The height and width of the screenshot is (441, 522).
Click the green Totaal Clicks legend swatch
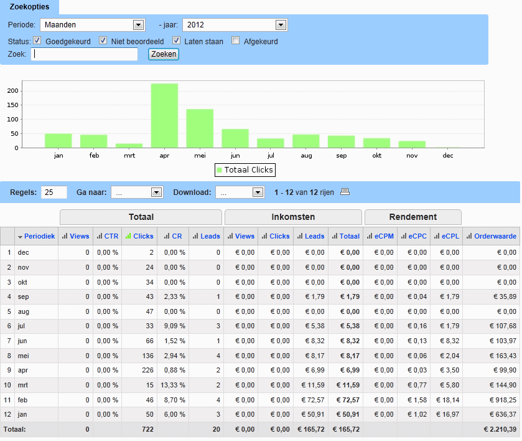tap(220, 170)
